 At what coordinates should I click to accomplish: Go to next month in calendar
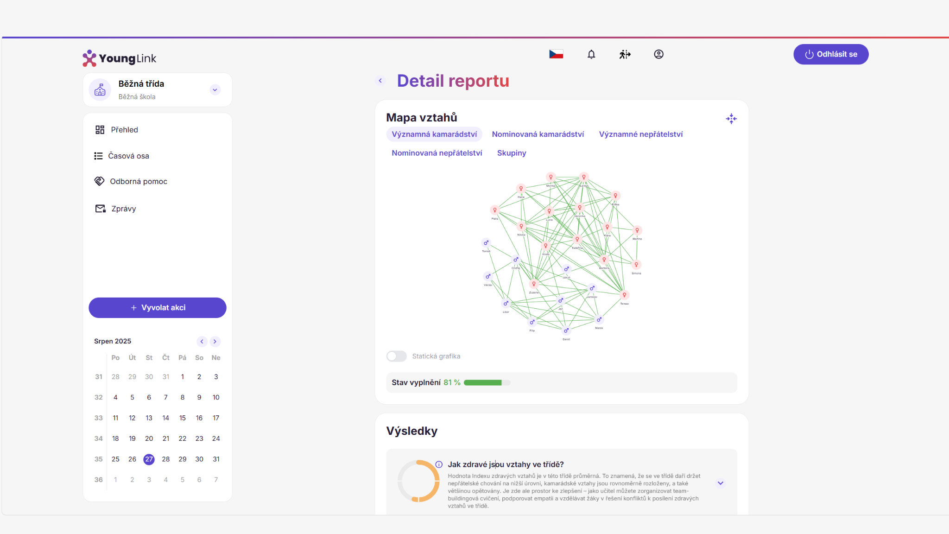tap(215, 342)
